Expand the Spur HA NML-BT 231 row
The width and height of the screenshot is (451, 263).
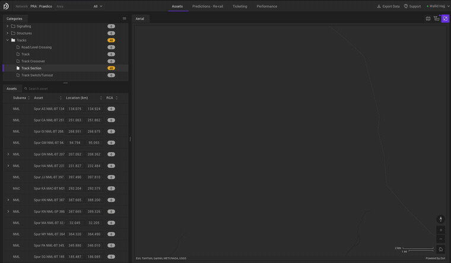point(8,166)
